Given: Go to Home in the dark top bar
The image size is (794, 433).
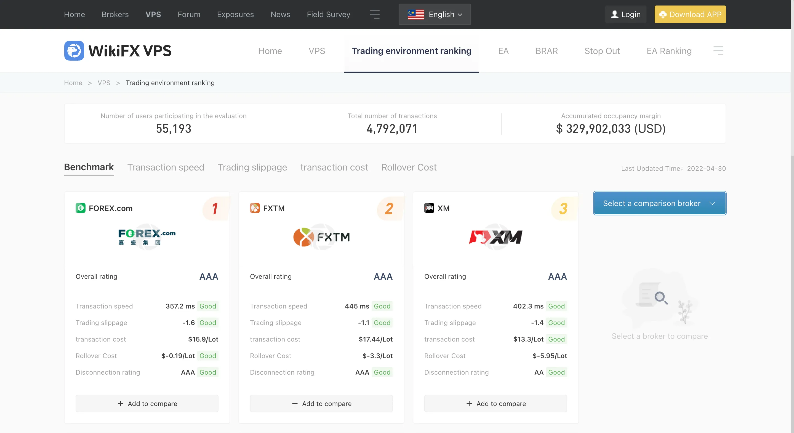Looking at the screenshot, I should point(74,14).
